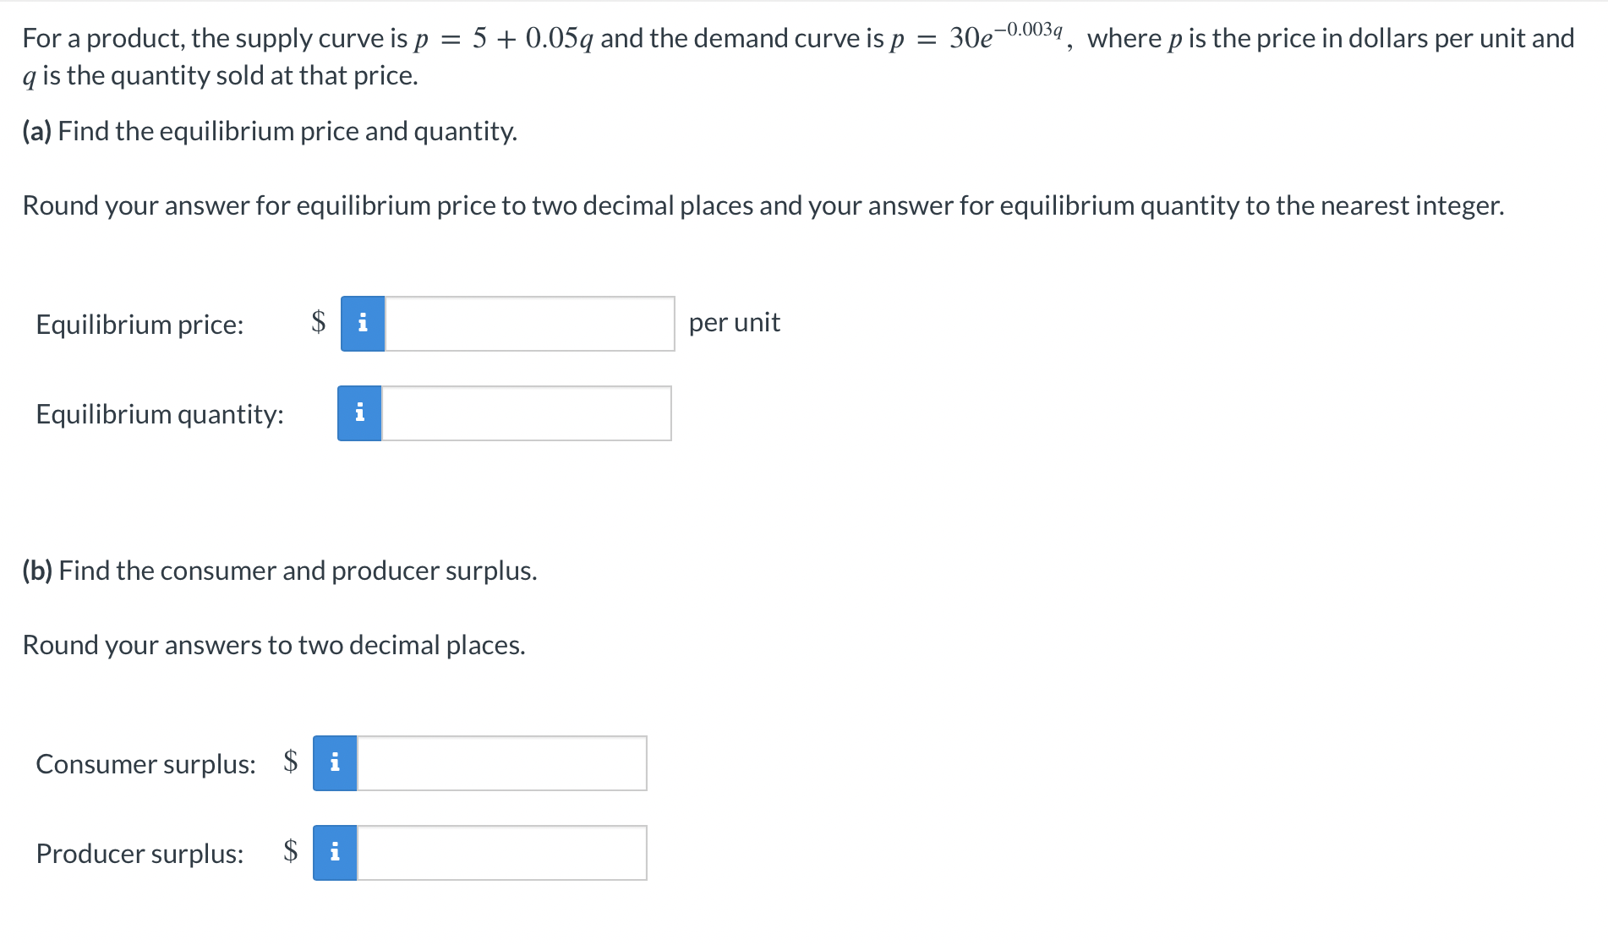
Task: Show the tooltip for the consumer surplus entry
Action: 335,763
